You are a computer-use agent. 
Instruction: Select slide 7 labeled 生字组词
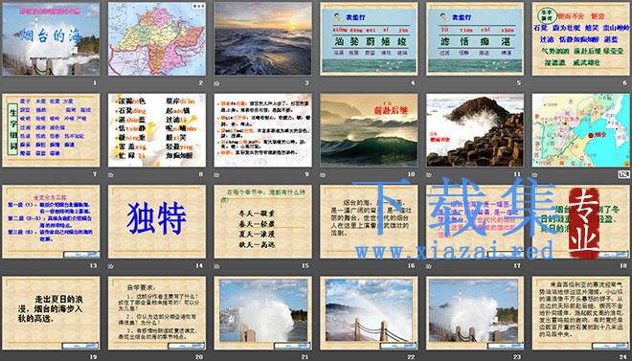point(51,130)
